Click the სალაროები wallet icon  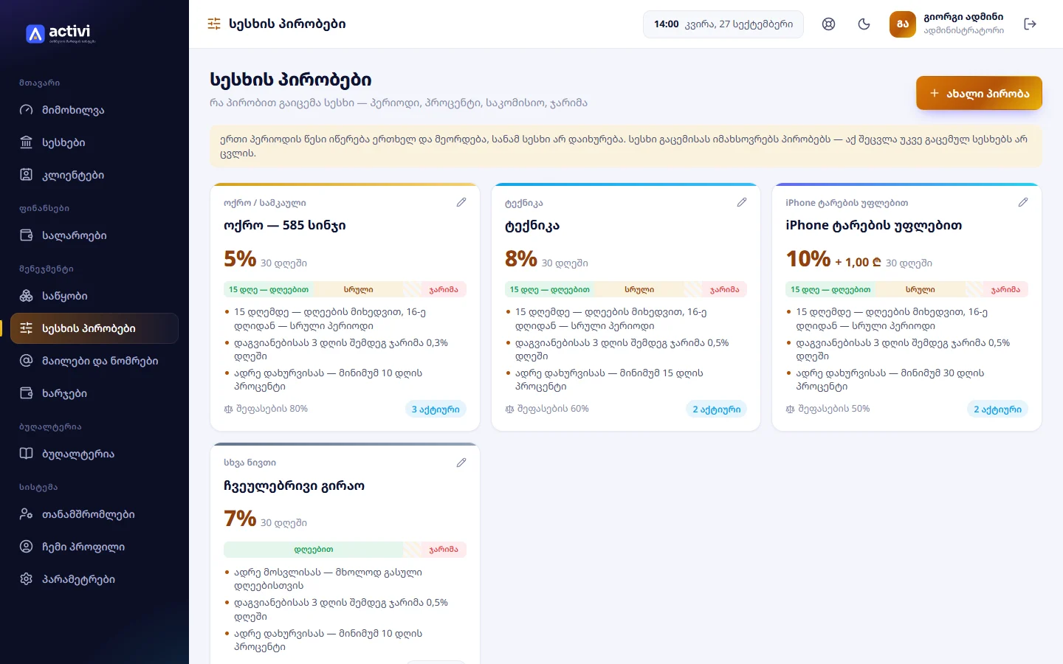click(27, 235)
